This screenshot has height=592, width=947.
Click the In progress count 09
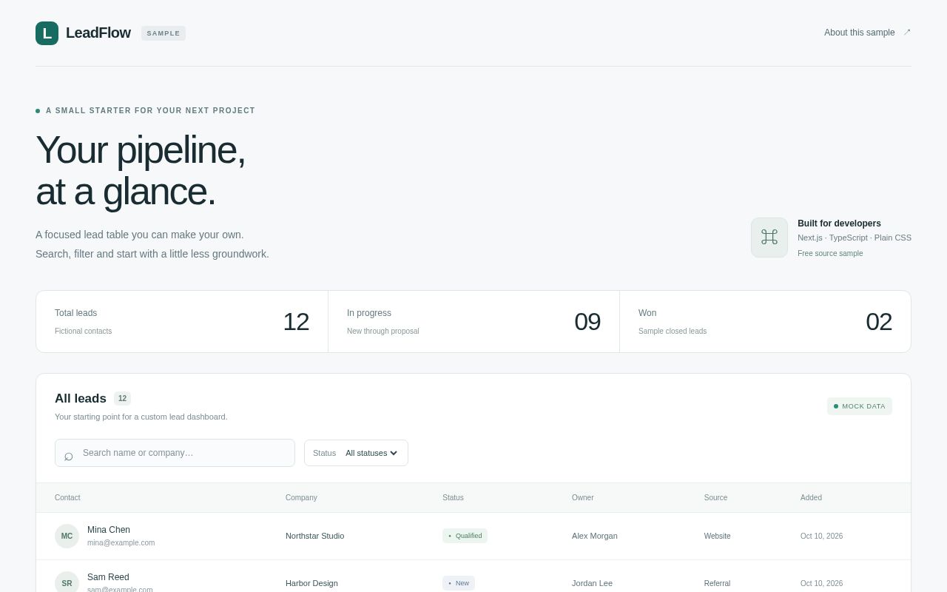(587, 322)
